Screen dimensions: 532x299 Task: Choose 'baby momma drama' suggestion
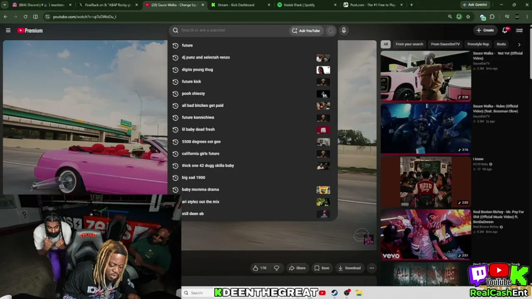pyautogui.click(x=253, y=190)
